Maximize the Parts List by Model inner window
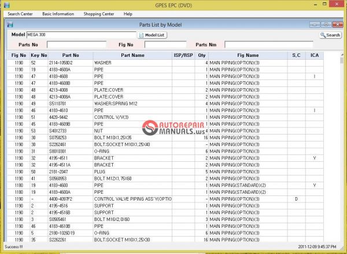This screenshot has height=254, width=347. [x=326, y=24]
